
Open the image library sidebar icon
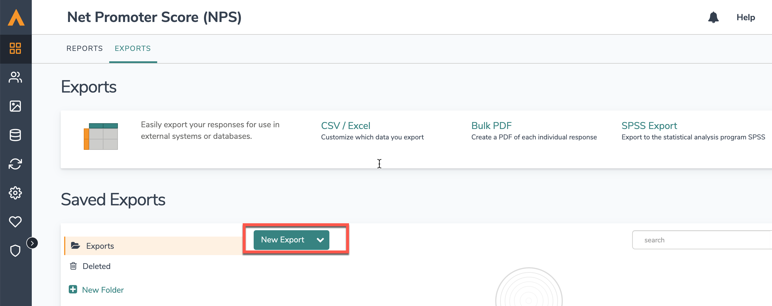click(15, 106)
